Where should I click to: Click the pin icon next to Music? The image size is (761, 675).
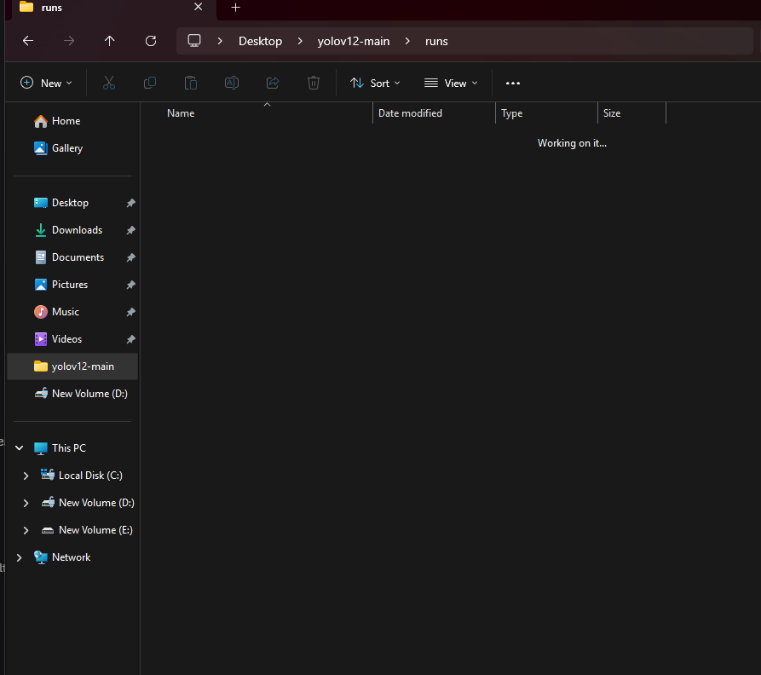tap(130, 312)
